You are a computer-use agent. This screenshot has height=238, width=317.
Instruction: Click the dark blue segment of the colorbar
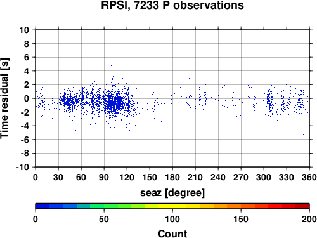(42, 206)
